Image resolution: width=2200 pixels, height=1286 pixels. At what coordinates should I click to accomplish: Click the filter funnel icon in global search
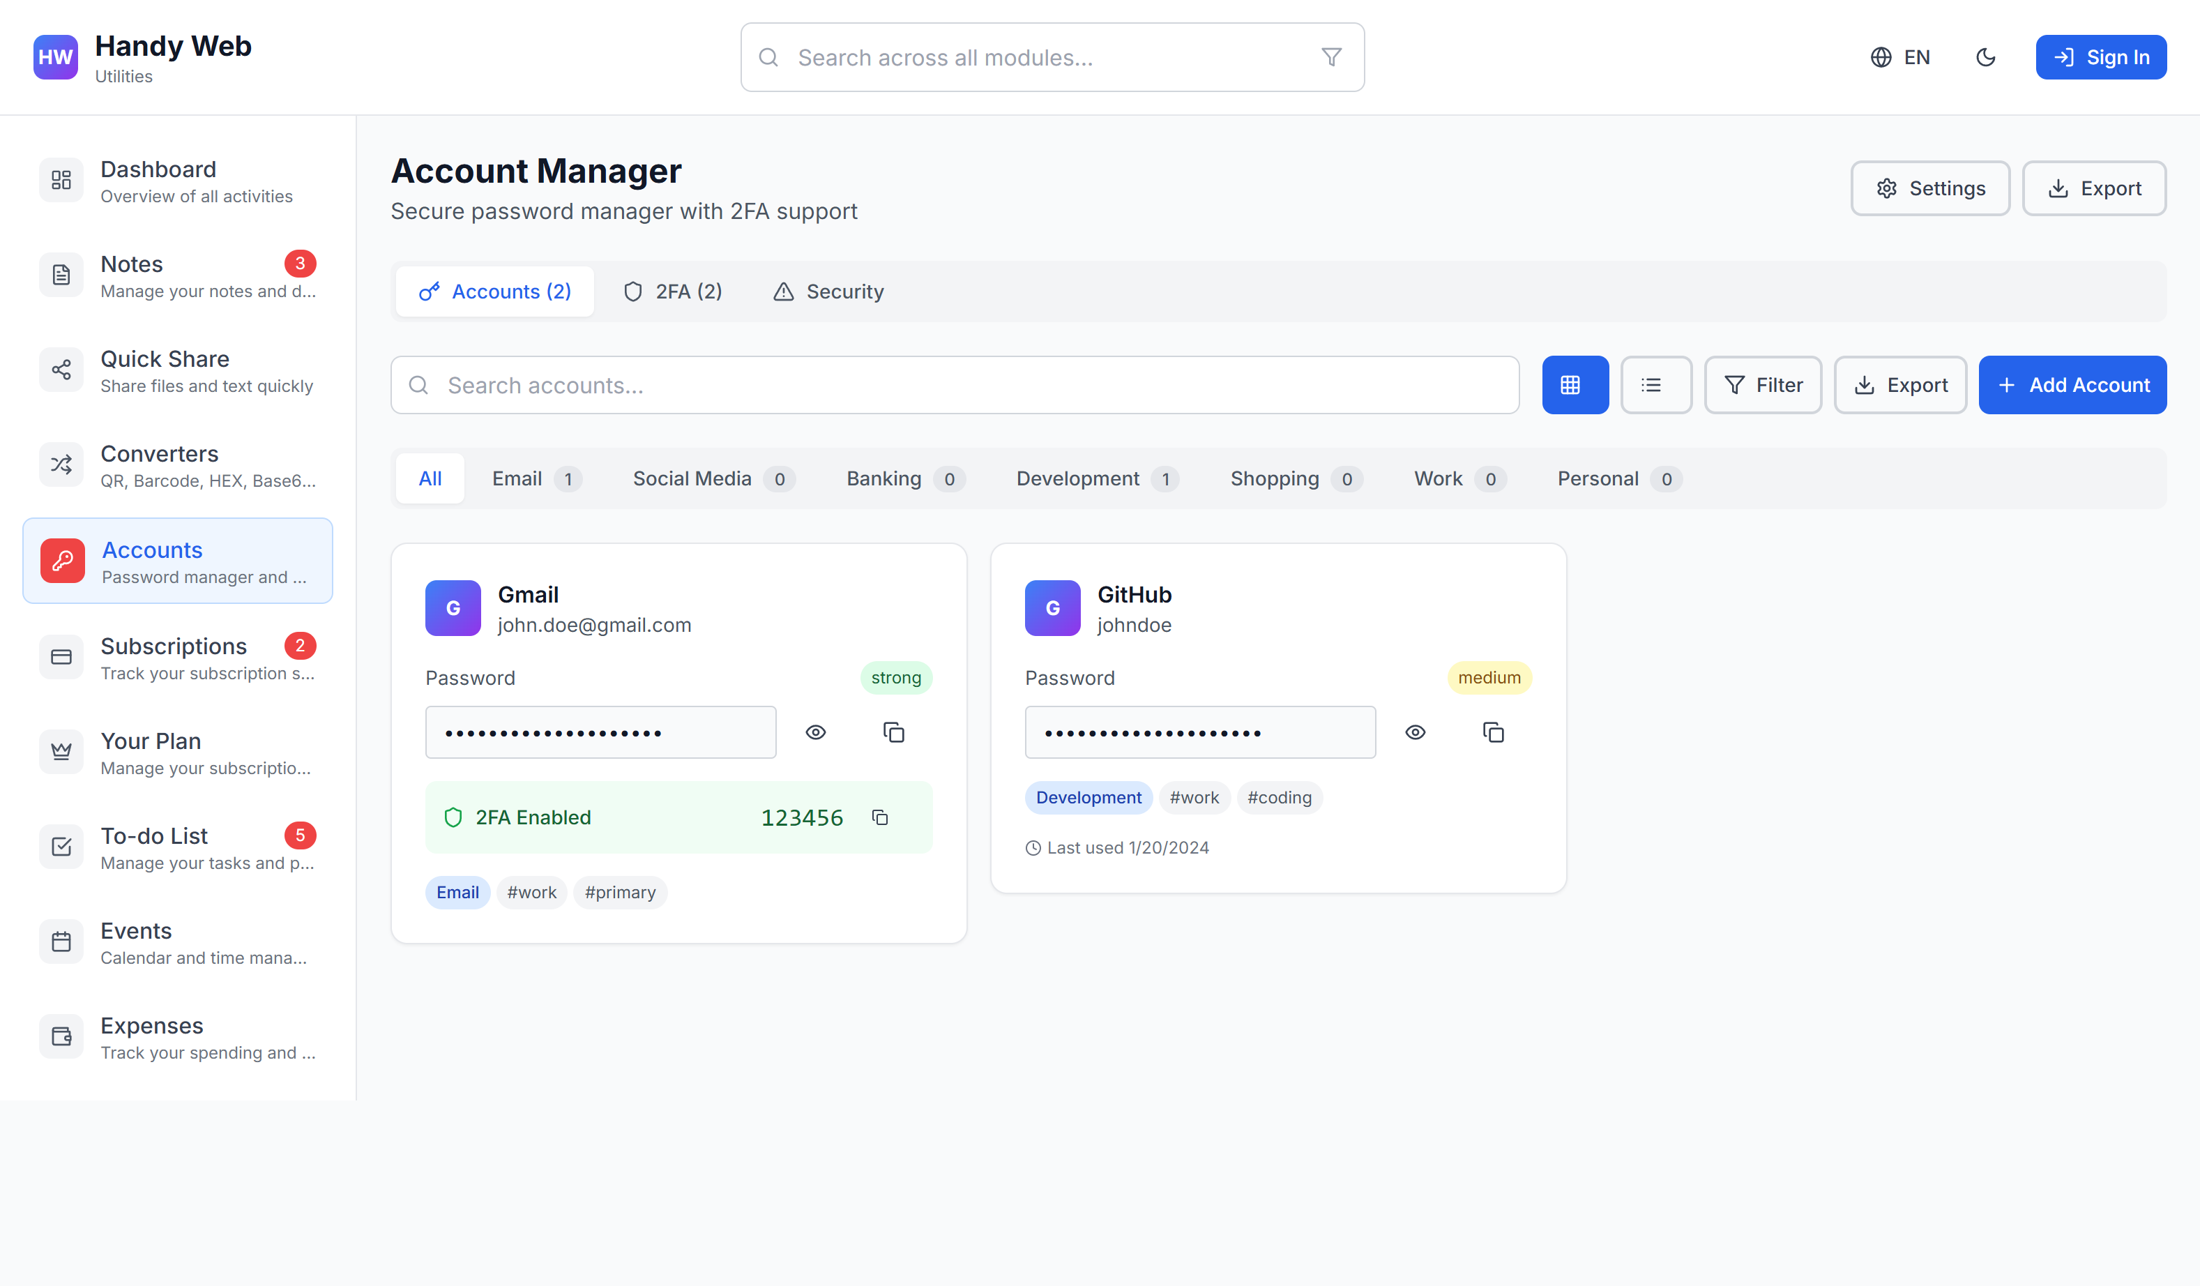[x=1330, y=58]
